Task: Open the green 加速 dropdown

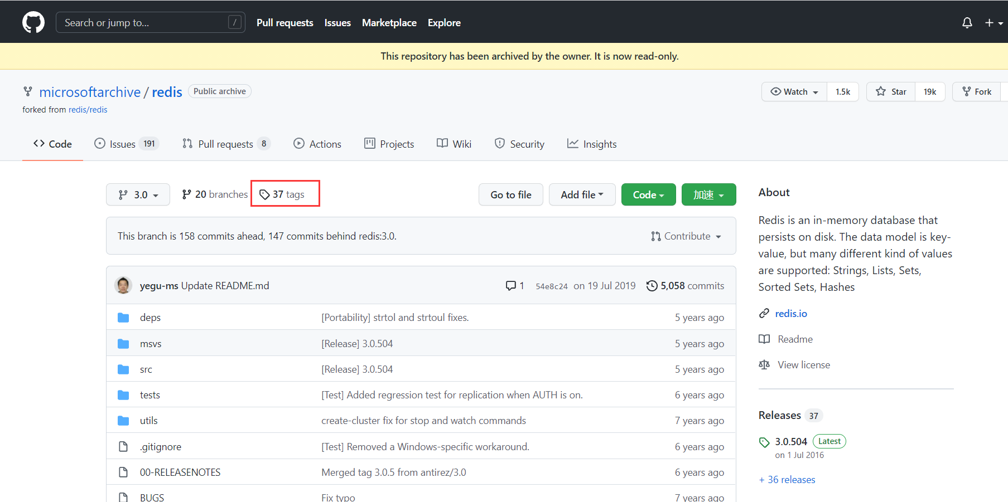Action: [x=709, y=194]
